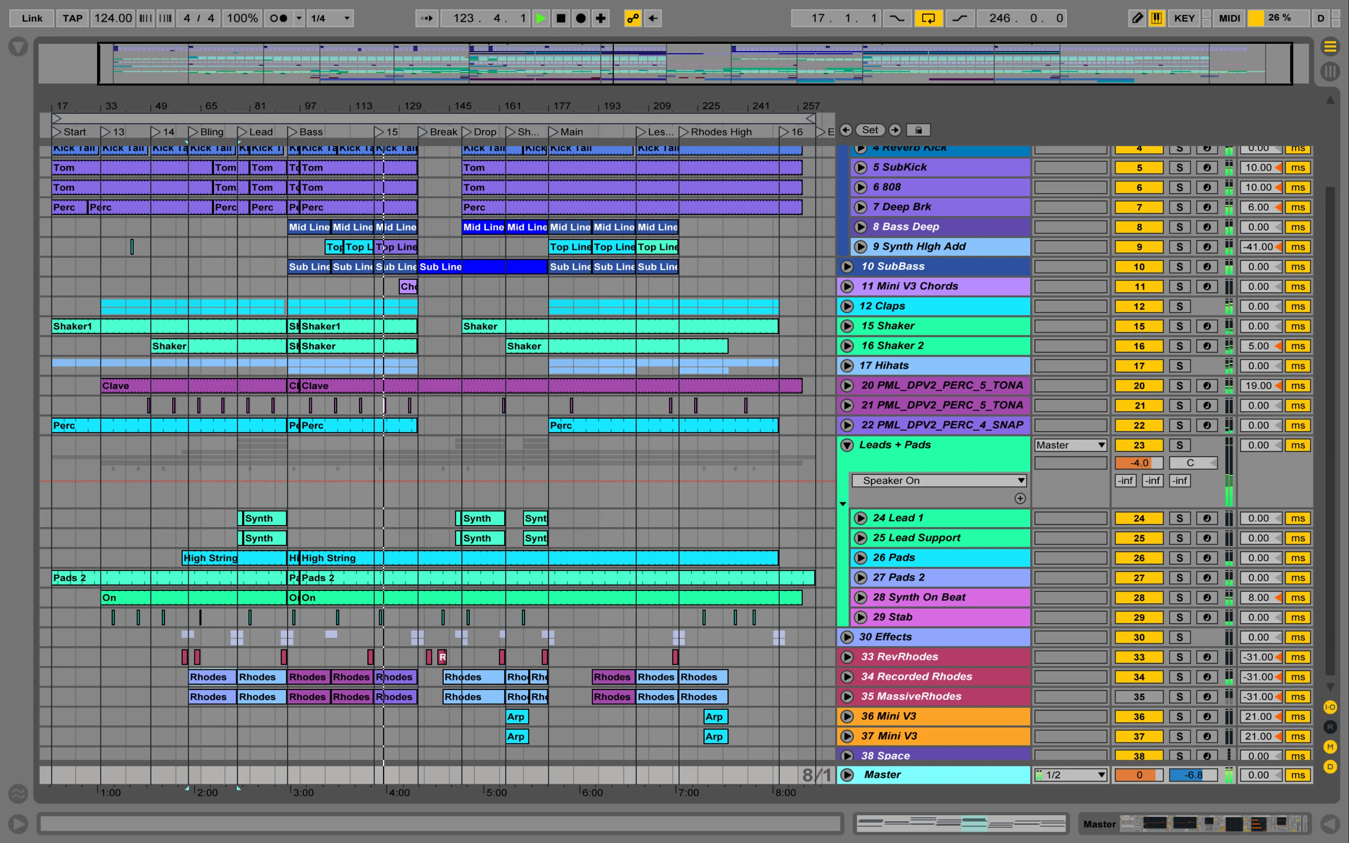The height and width of the screenshot is (843, 1349).
Task: Click the Arrangement Record button
Action: (x=581, y=18)
